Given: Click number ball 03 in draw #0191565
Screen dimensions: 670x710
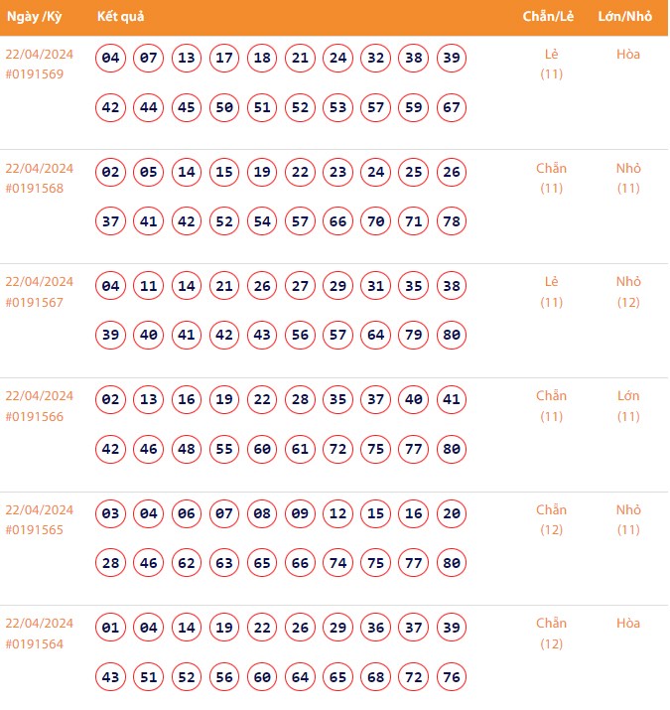Looking at the screenshot, I should coord(111,513).
